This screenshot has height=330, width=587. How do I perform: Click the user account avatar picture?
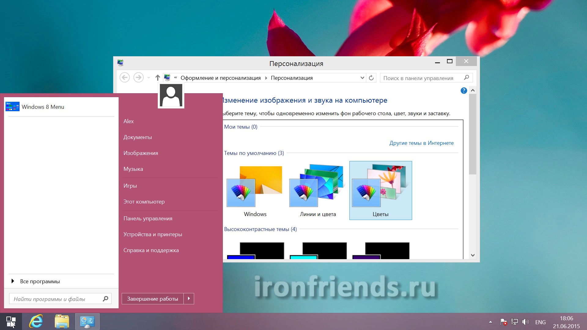pyautogui.click(x=171, y=96)
